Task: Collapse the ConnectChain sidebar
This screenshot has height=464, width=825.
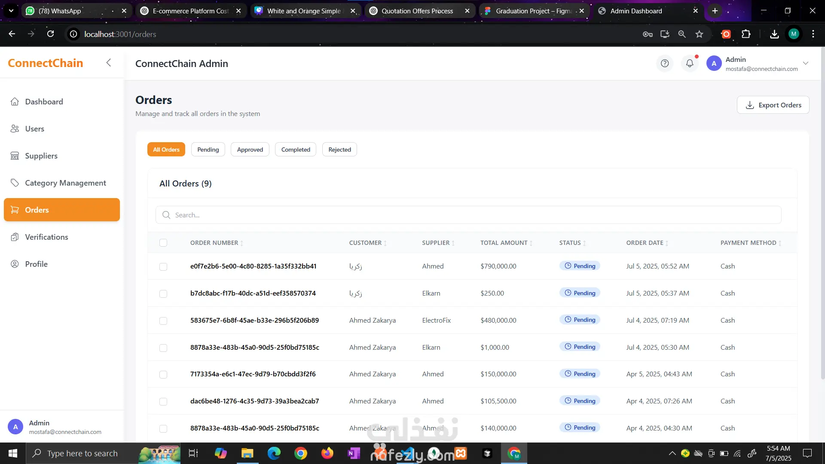Action: click(109, 63)
